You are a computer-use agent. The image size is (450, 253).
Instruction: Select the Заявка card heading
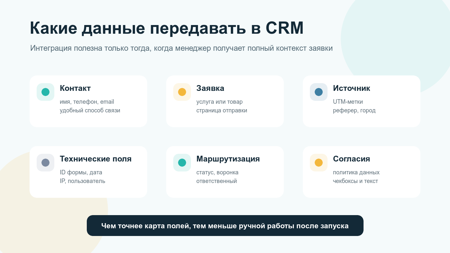click(x=210, y=88)
